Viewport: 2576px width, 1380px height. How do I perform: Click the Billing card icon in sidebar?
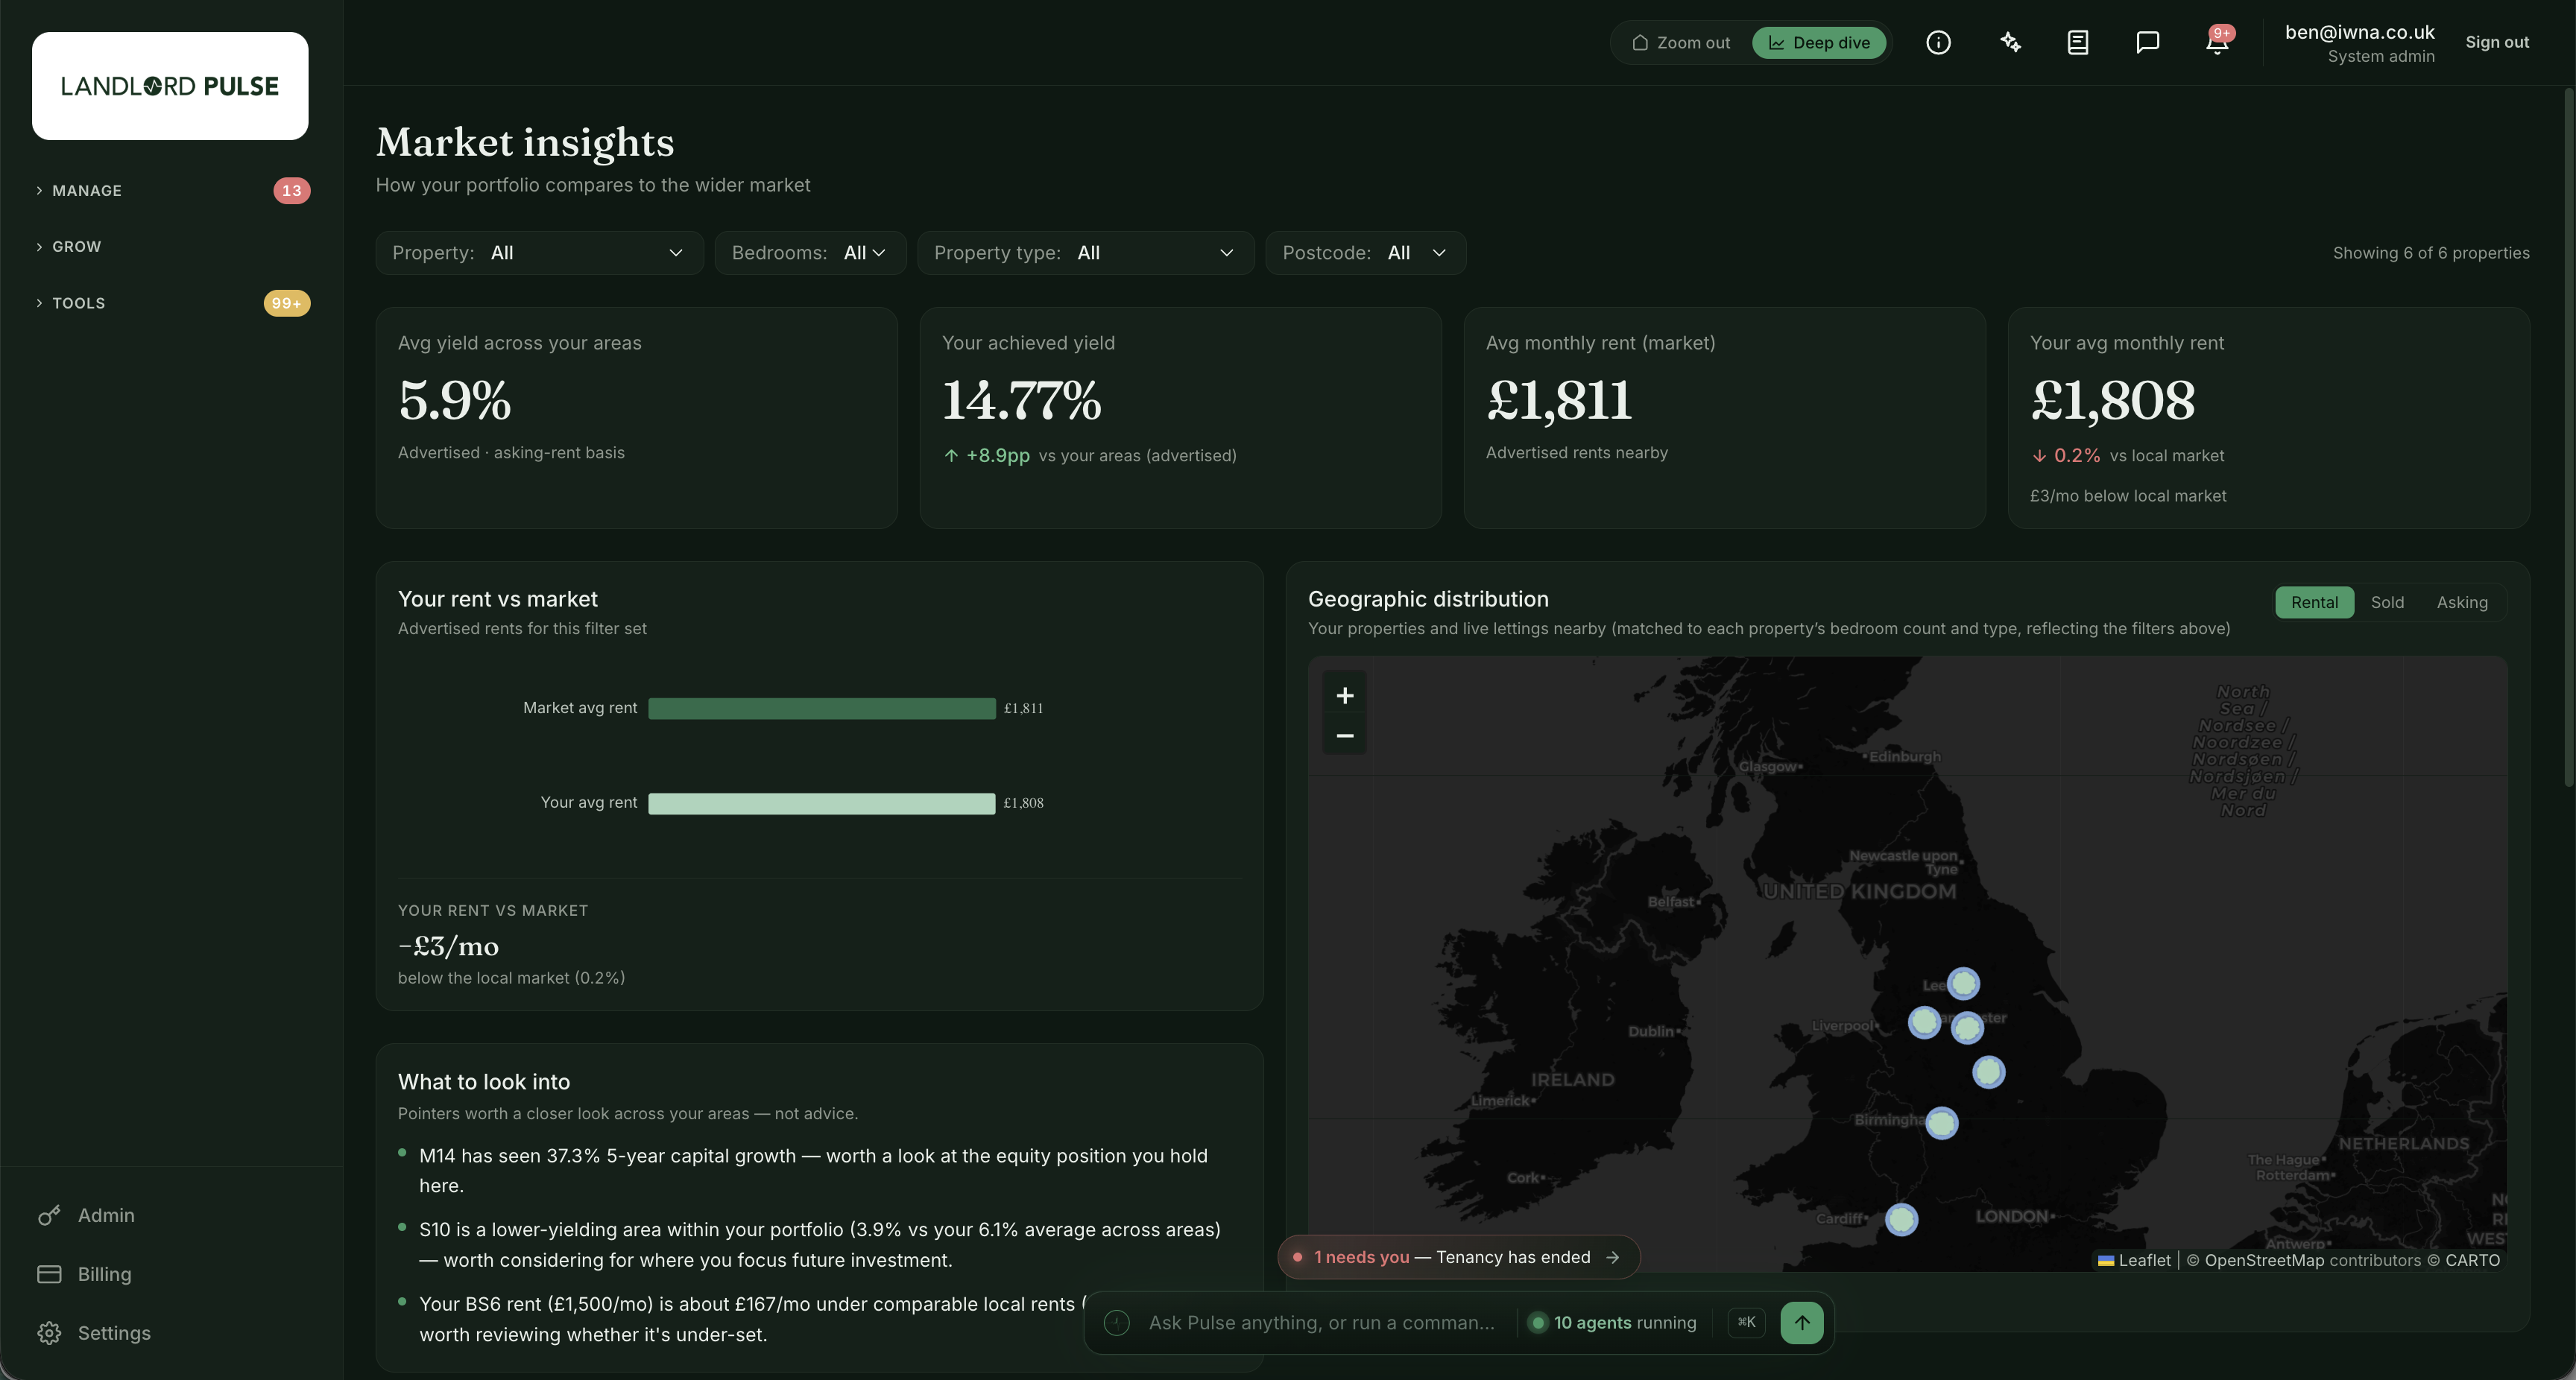[49, 1274]
